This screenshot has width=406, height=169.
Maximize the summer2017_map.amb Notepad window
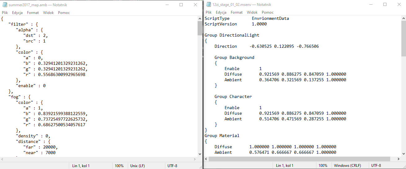pos(181,5)
